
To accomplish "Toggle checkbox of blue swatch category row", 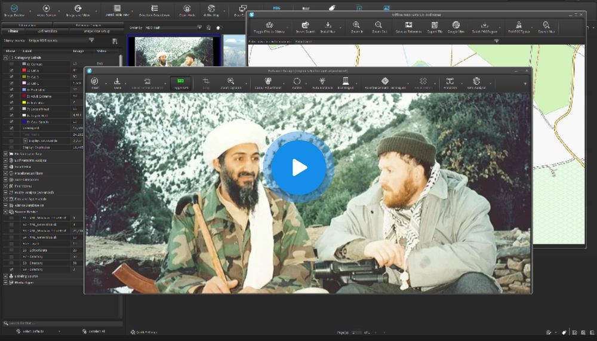I will [x=11, y=122].
